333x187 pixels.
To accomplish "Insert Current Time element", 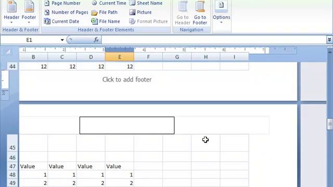I will pyautogui.click(x=109, y=3).
